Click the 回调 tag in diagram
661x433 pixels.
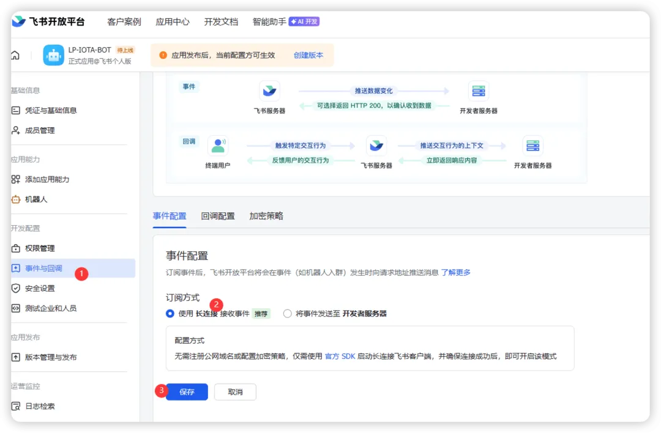click(189, 141)
